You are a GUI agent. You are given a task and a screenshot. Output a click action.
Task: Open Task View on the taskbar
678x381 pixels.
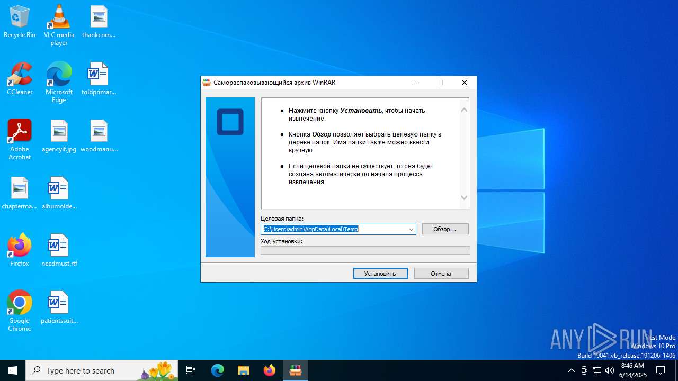191,370
